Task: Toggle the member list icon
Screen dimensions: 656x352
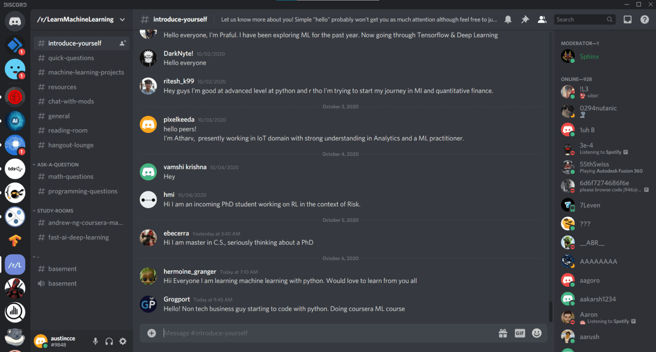Action: (542, 19)
